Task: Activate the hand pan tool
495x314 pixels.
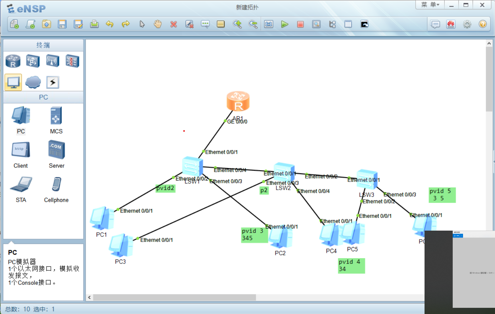Action: pos(157,24)
